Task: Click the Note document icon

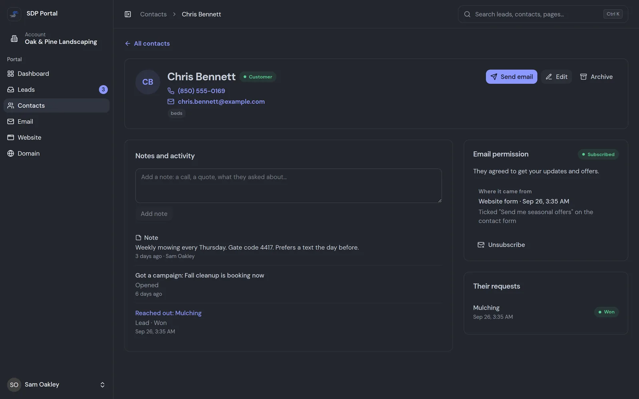Action: 139,238
